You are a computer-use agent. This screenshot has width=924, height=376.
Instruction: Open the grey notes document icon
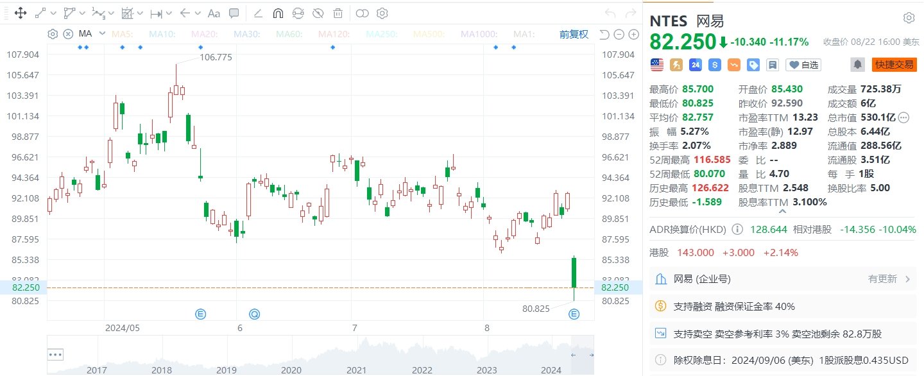[773, 64]
